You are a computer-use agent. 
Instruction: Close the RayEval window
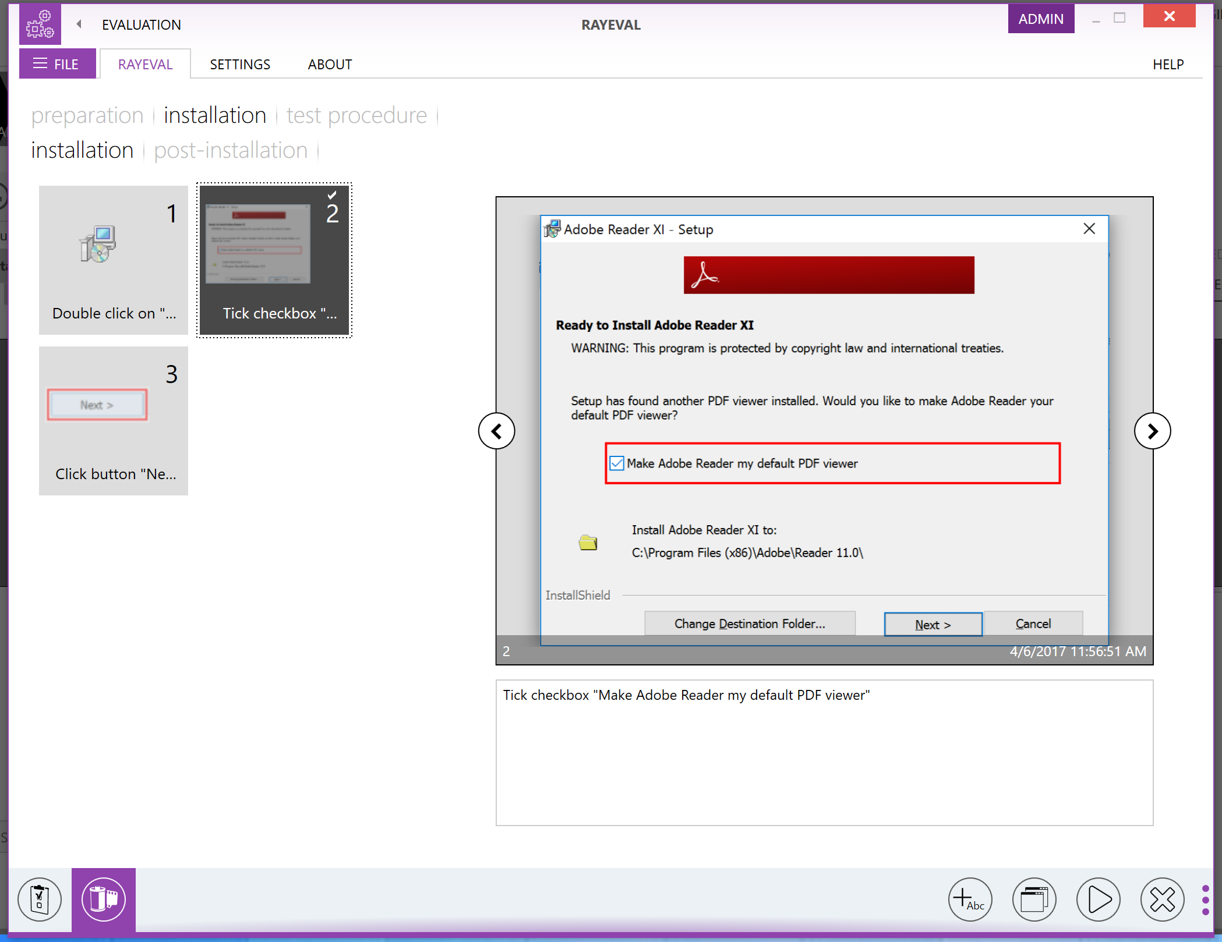(x=1169, y=16)
